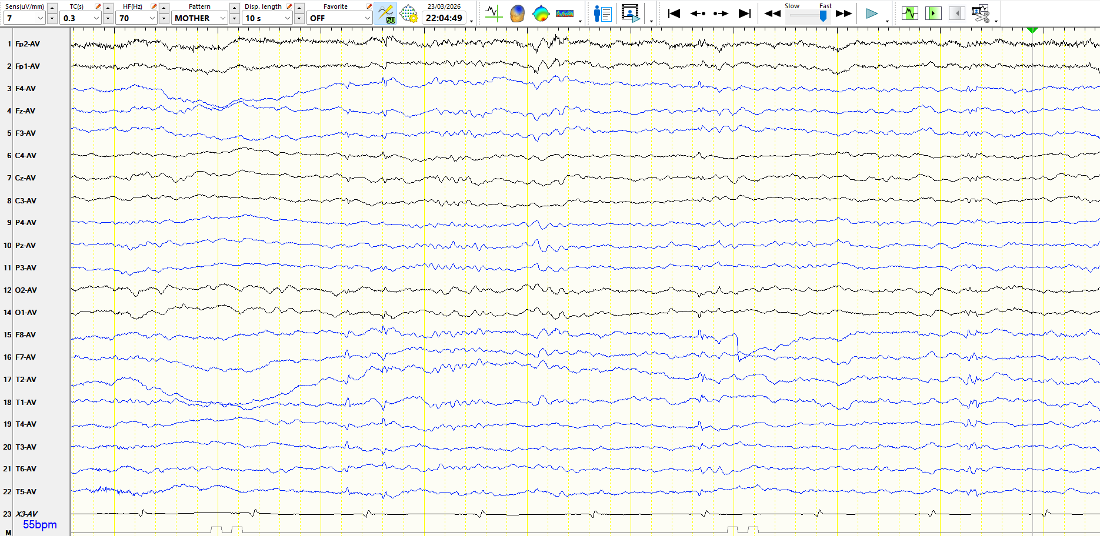Expand the play button options arrow

887,21
